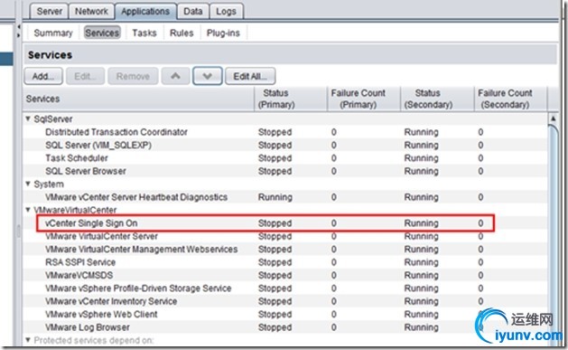Select VMware vSphere Profile-Driven Storage Service
Viewport: 568px width, 350px height.
[x=138, y=289]
